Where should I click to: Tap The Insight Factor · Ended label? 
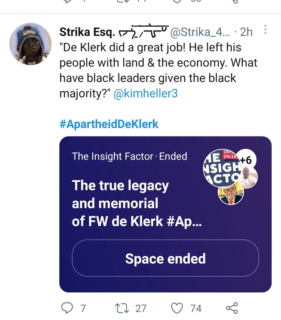(x=130, y=156)
